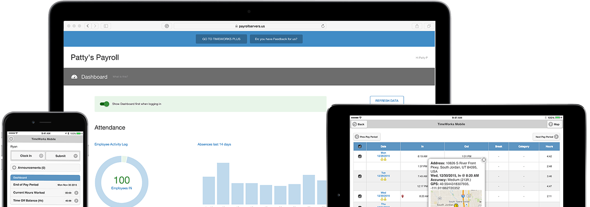
Task: Show all Safari tabs
Action: 429,26
